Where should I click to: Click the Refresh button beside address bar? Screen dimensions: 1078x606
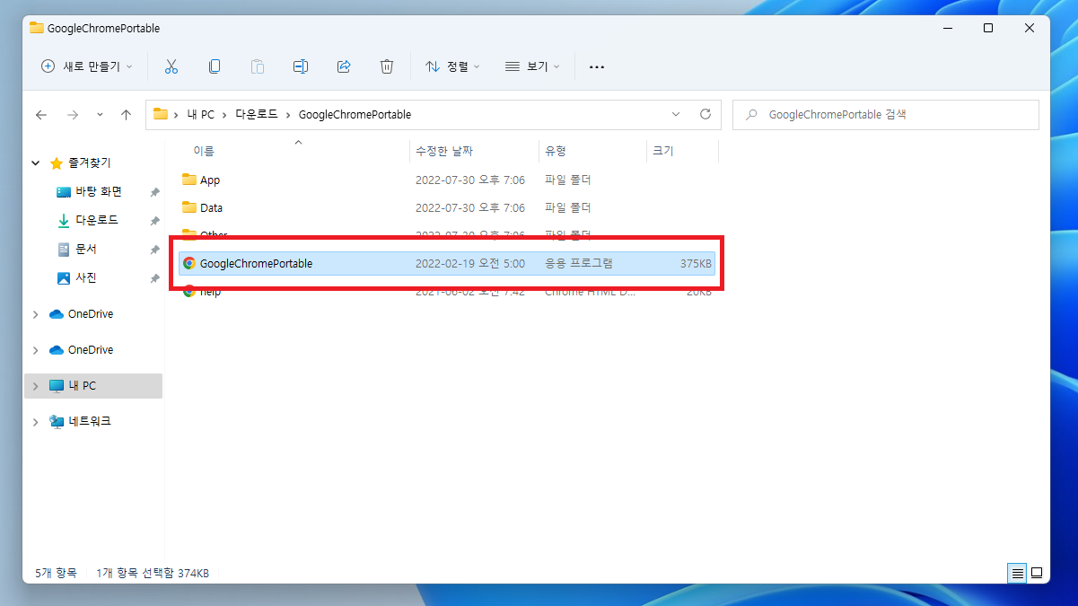[706, 115]
